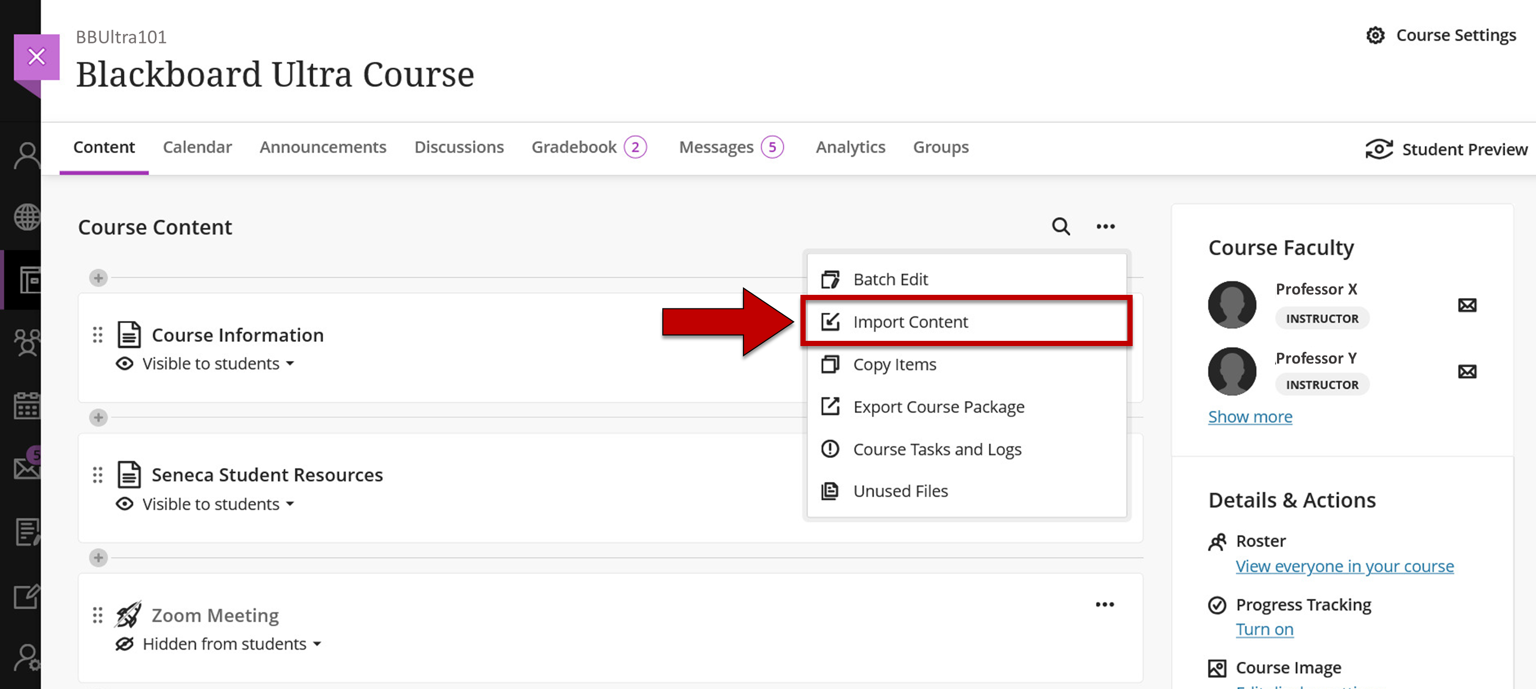Click eye icon under Seneca Student Resources

(125, 504)
